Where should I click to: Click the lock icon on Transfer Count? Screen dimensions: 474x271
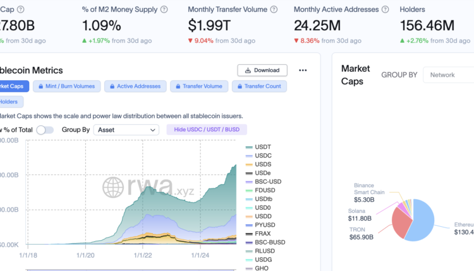[240, 86]
